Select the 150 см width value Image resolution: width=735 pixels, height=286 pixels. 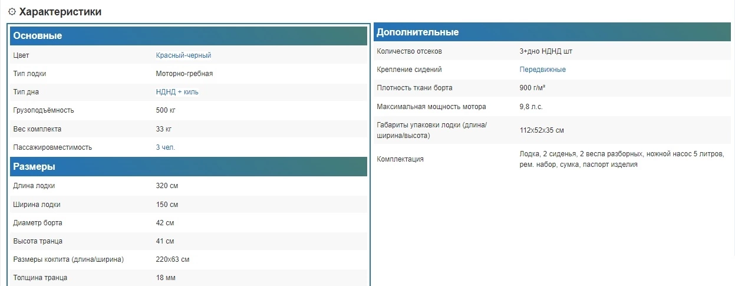167,205
